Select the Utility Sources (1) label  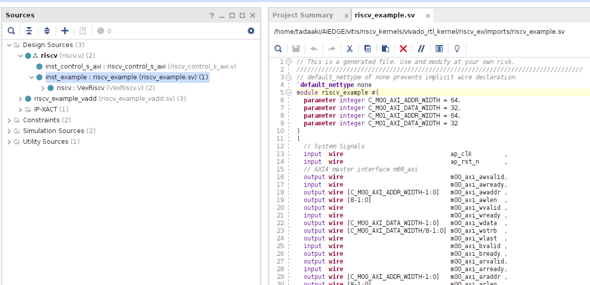[51, 142]
